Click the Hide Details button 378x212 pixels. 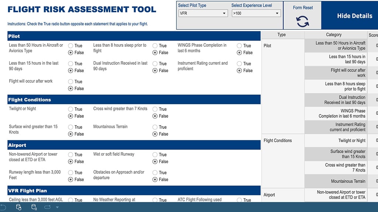[354, 16]
